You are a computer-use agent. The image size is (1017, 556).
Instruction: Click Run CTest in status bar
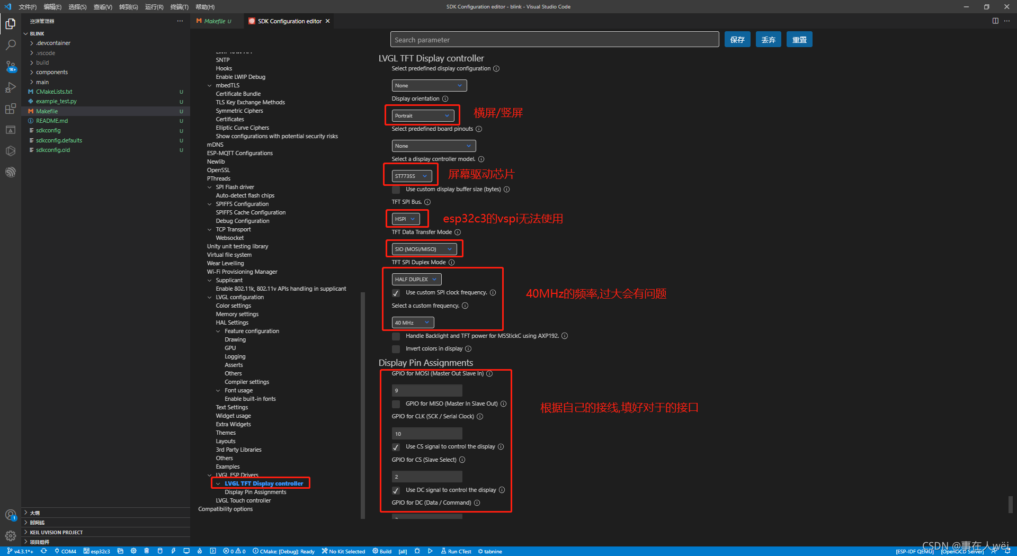[456, 551]
